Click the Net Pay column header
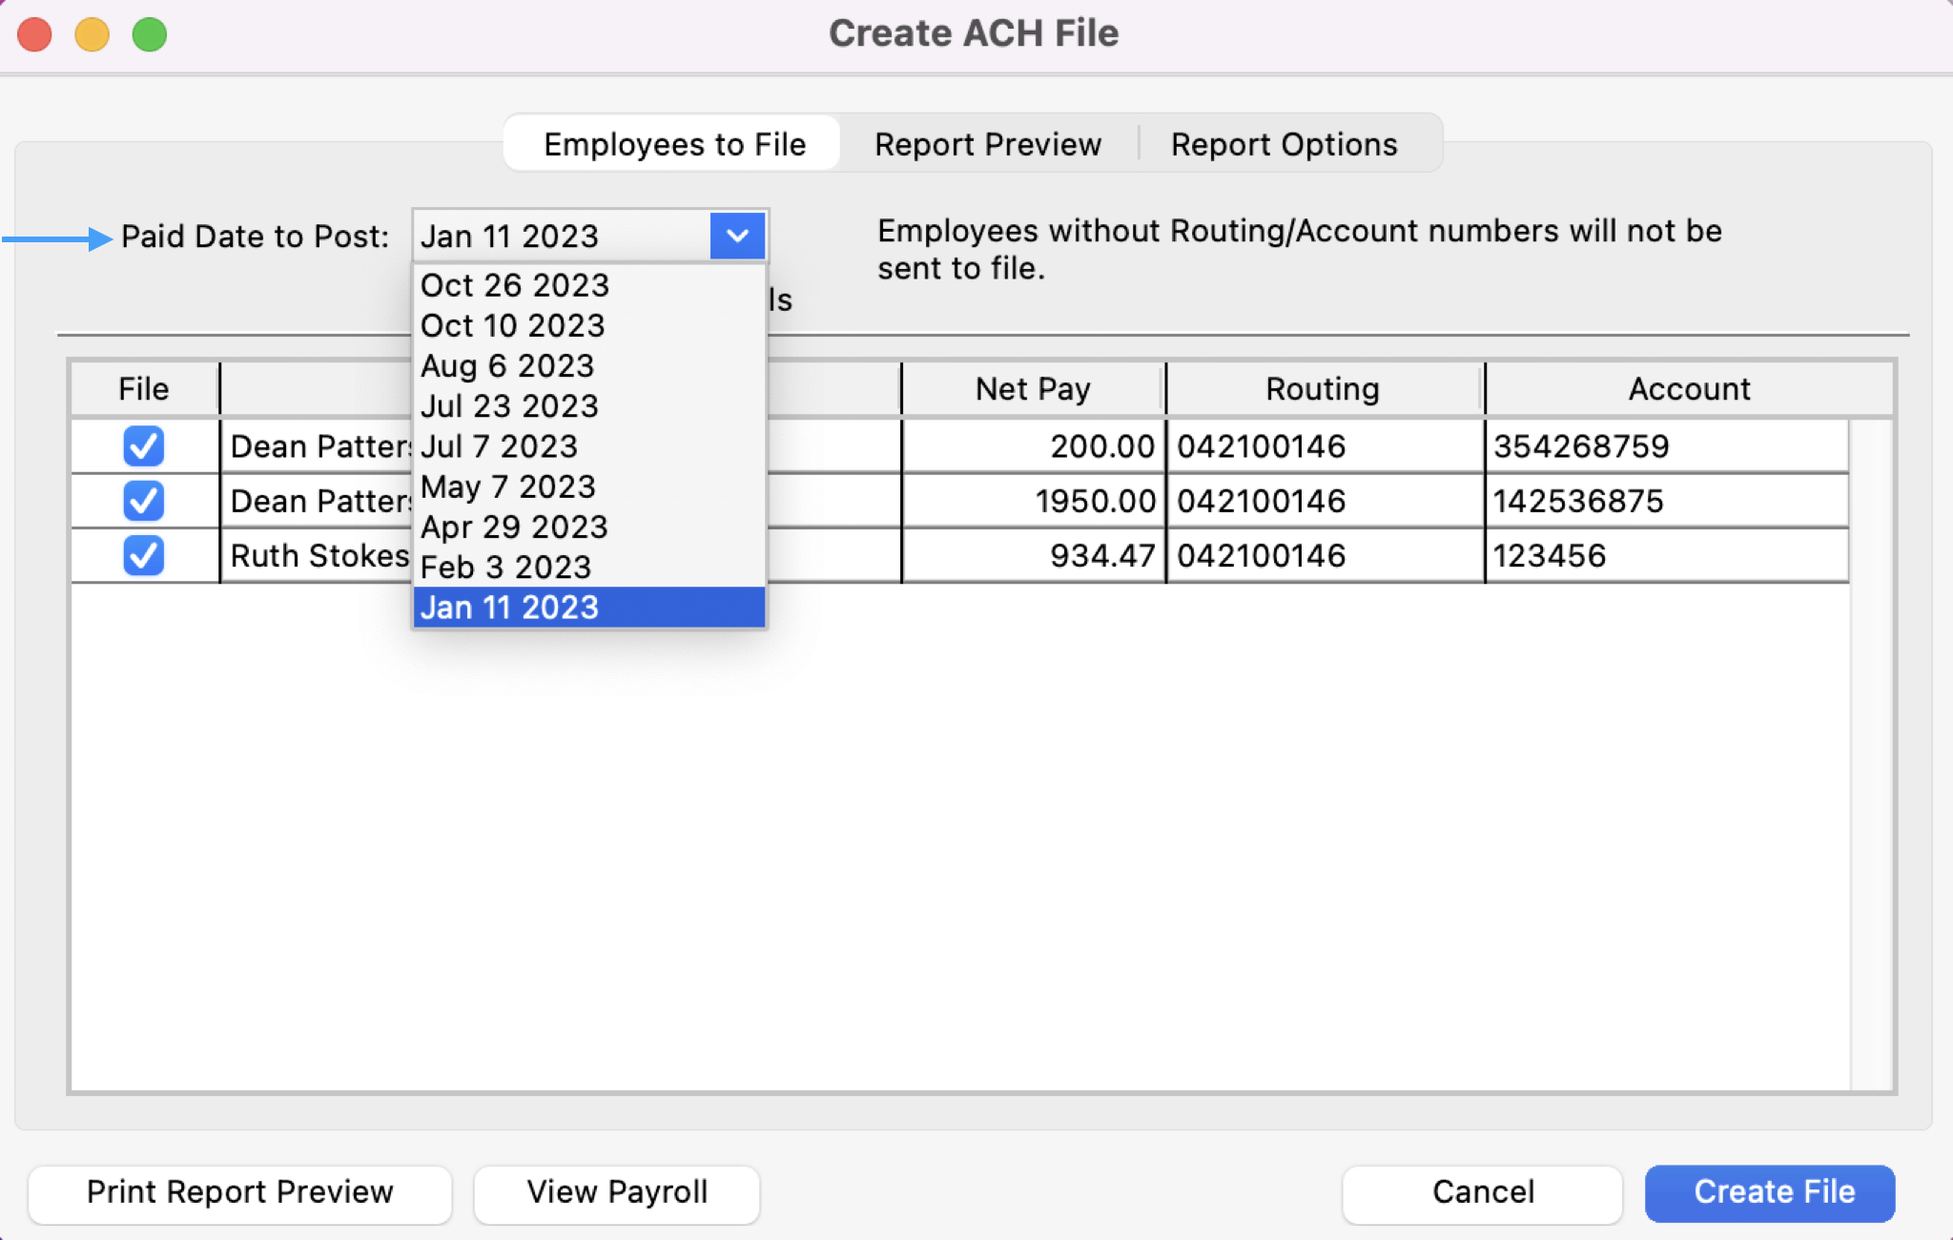 click(x=1033, y=389)
